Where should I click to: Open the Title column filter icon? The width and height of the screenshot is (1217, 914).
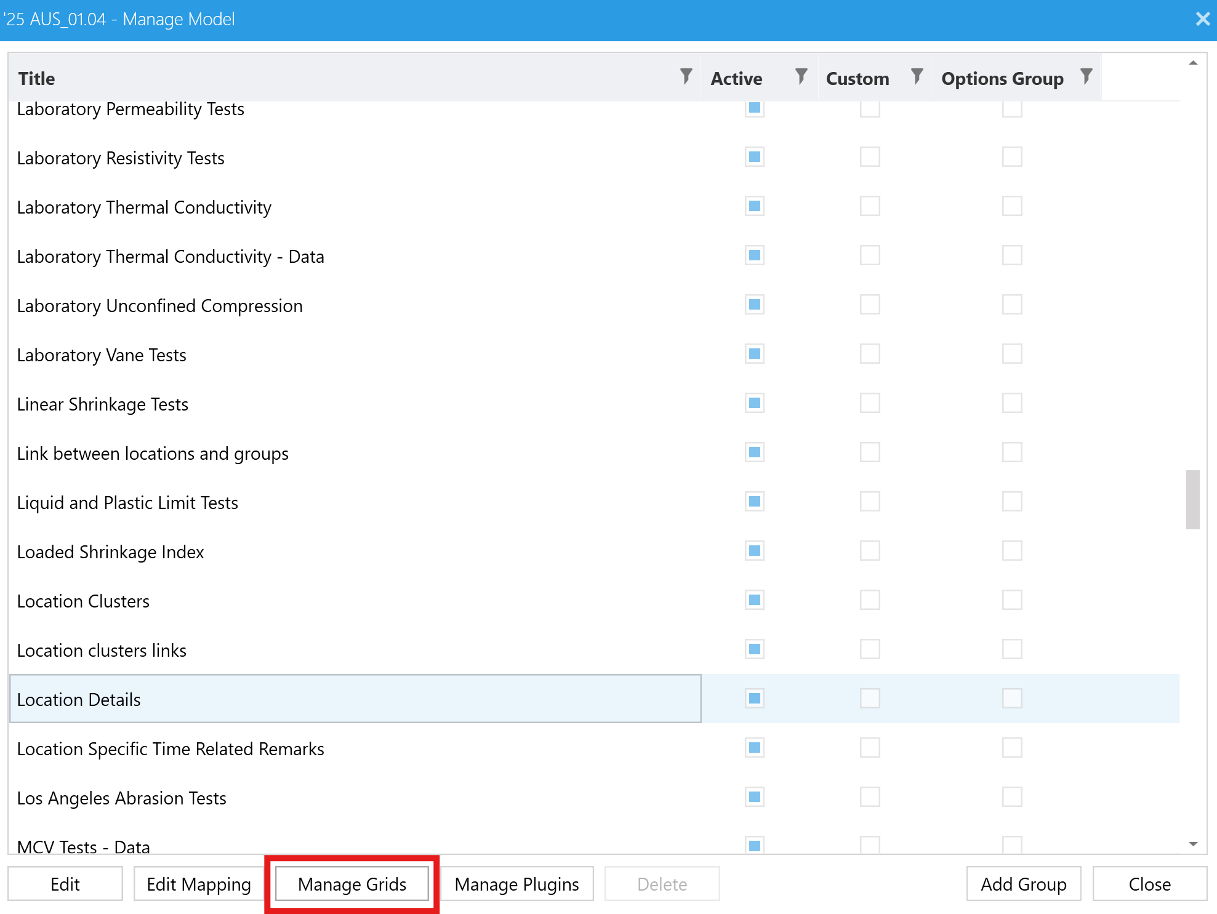[686, 76]
